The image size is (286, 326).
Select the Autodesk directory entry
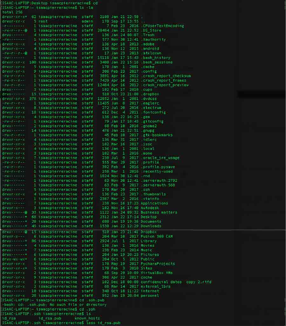coord(150,208)
